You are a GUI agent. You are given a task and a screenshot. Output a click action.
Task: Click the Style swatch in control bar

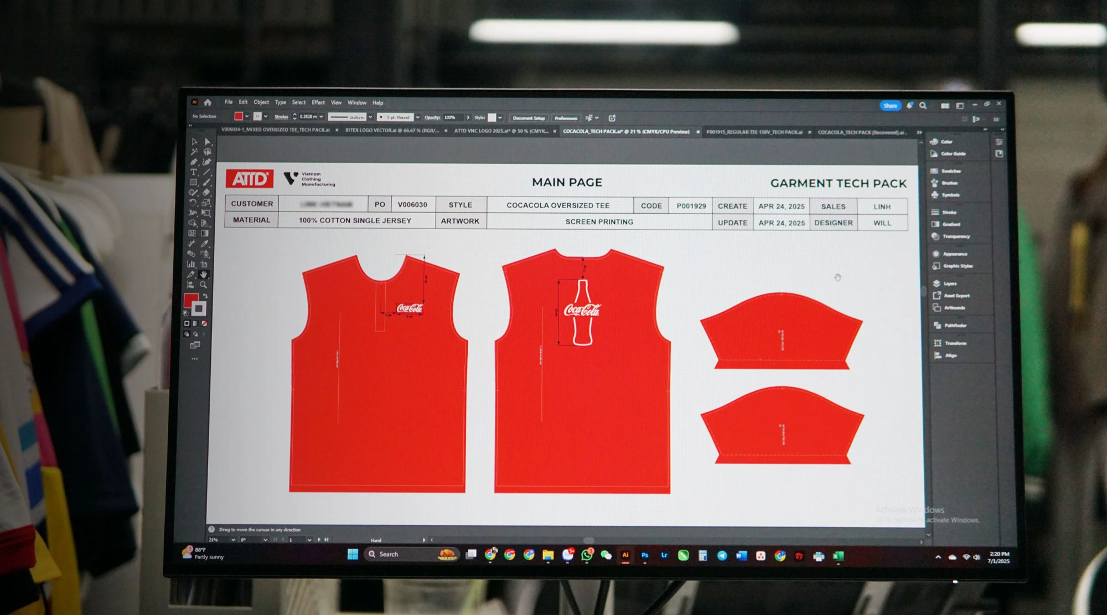pos(492,118)
